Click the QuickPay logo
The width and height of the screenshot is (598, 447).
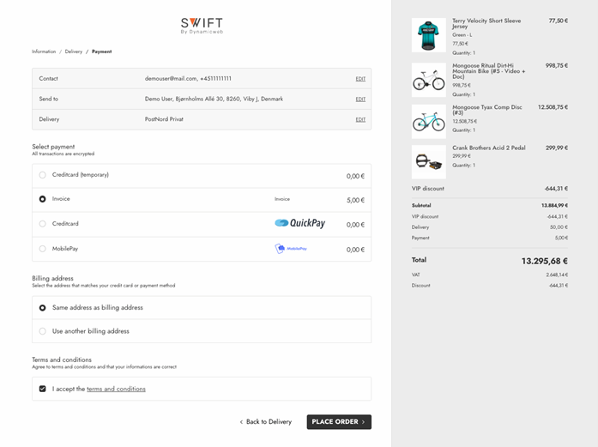[299, 223]
